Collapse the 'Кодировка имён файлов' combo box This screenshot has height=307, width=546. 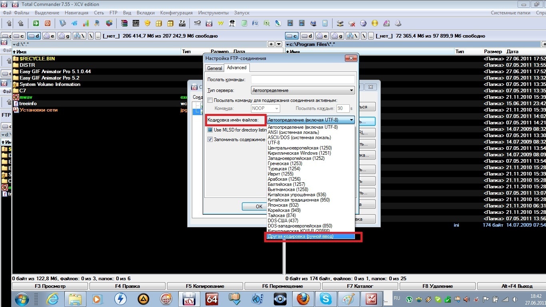coord(311,120)
